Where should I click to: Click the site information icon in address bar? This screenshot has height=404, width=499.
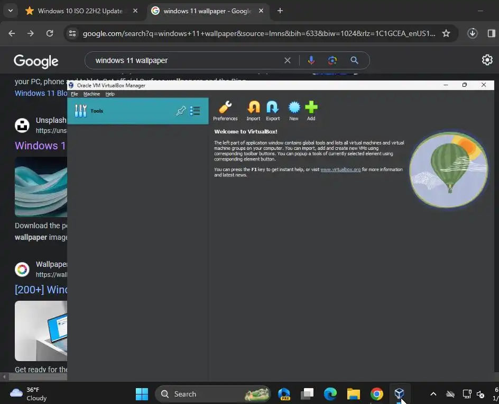coord(72,33)
